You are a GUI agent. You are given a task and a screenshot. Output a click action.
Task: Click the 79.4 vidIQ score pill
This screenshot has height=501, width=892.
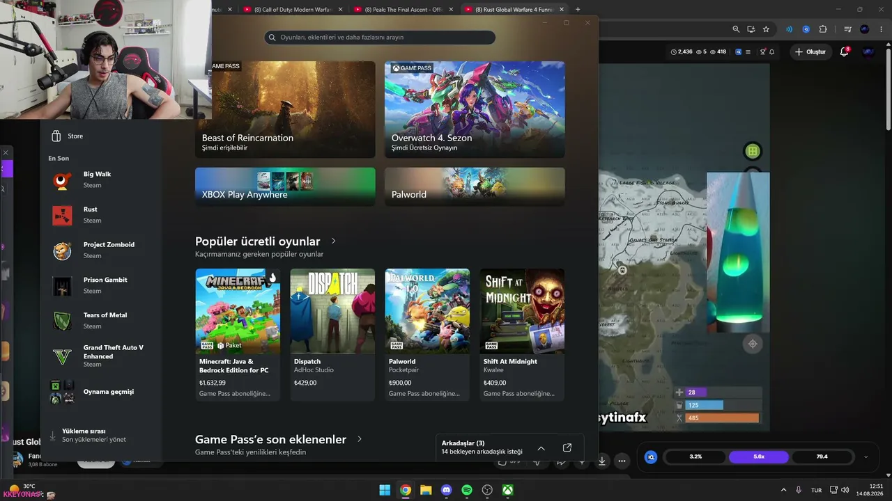click(822, 457)
